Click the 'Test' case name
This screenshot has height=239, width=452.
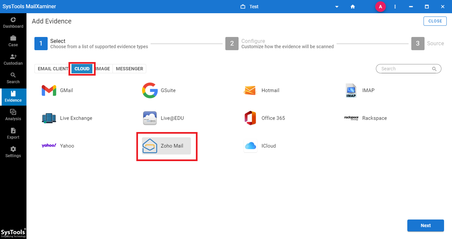click(x=254, y=7)
